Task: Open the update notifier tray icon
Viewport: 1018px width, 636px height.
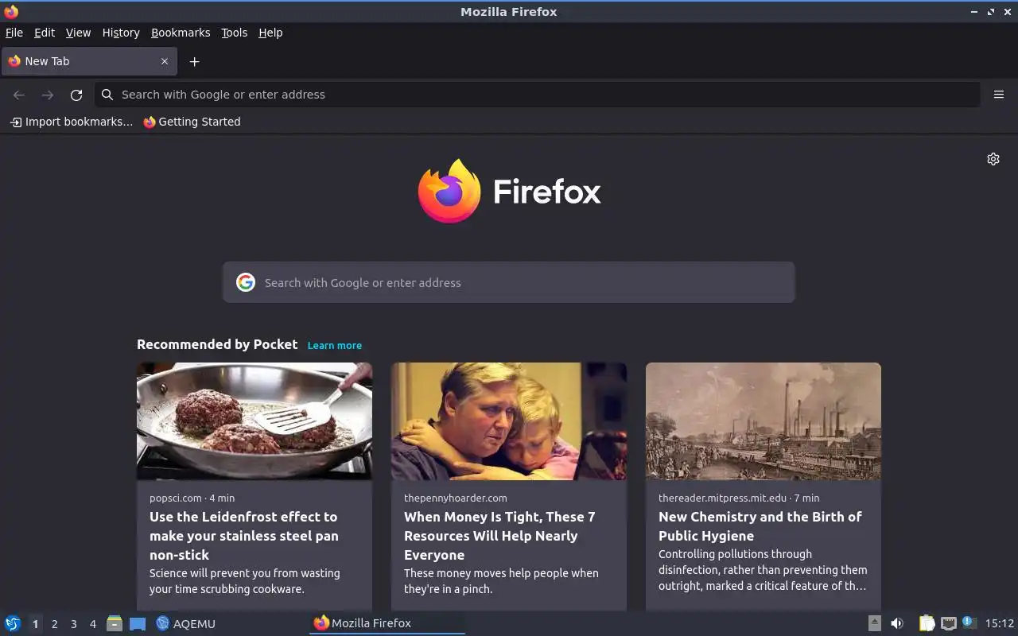Action: tap(969, 622)
